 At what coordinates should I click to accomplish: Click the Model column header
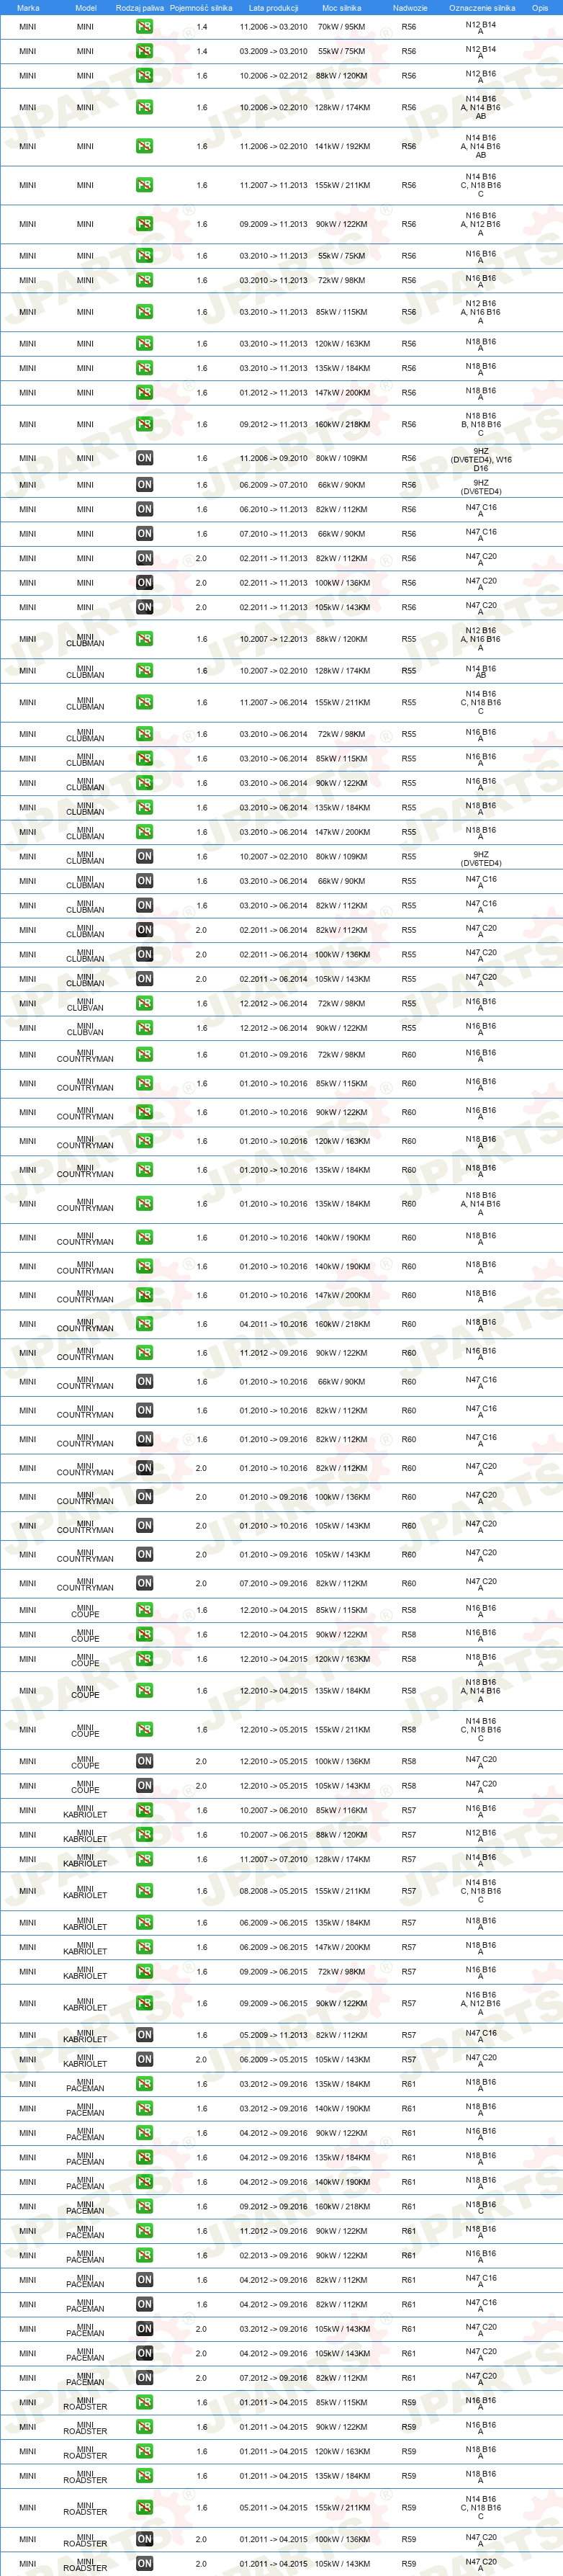click(86, 8)
